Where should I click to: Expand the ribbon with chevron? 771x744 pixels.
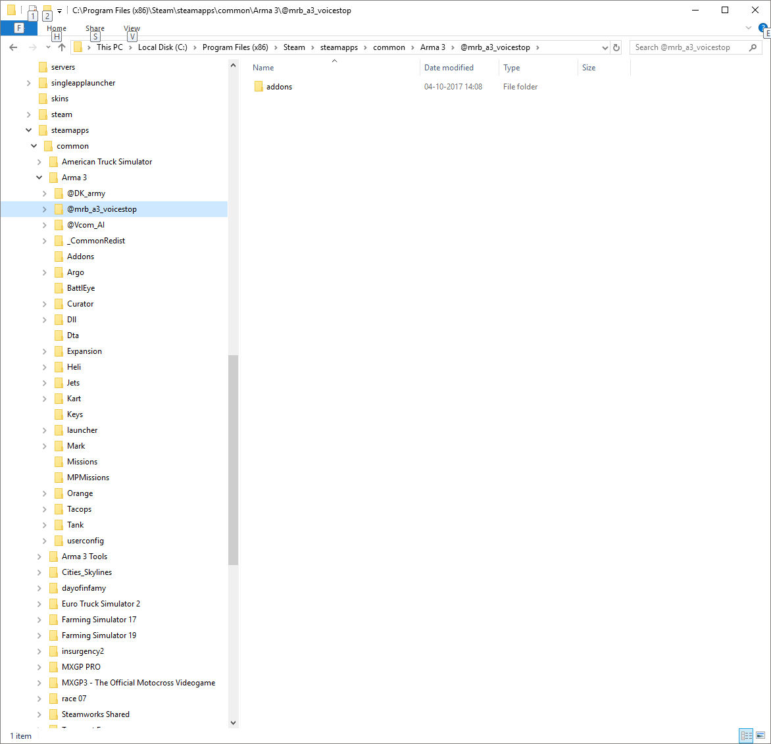(x=749, y=28)
